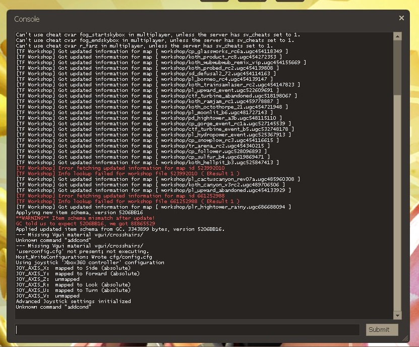This screenshot has width=419, height=347.
Task: Select line with pl_upward_abandoned.ugc454133929
Action: (x=154, y=190)
